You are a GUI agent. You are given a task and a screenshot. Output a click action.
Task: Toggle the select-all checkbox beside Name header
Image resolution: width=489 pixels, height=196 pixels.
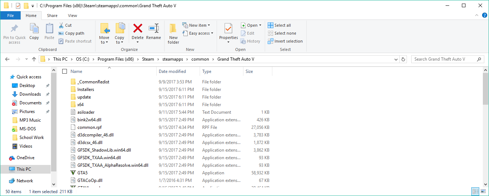point(65,71)
